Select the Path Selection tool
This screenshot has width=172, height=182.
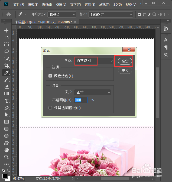(7, 115)
